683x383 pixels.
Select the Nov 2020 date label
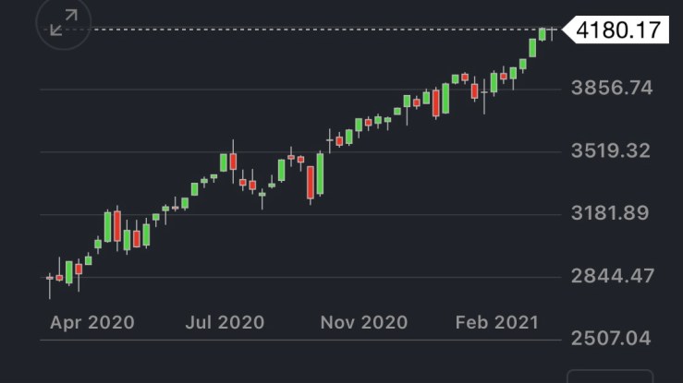364,322
